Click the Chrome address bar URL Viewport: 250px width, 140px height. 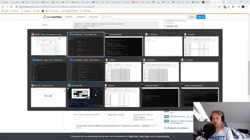point(56,7)
